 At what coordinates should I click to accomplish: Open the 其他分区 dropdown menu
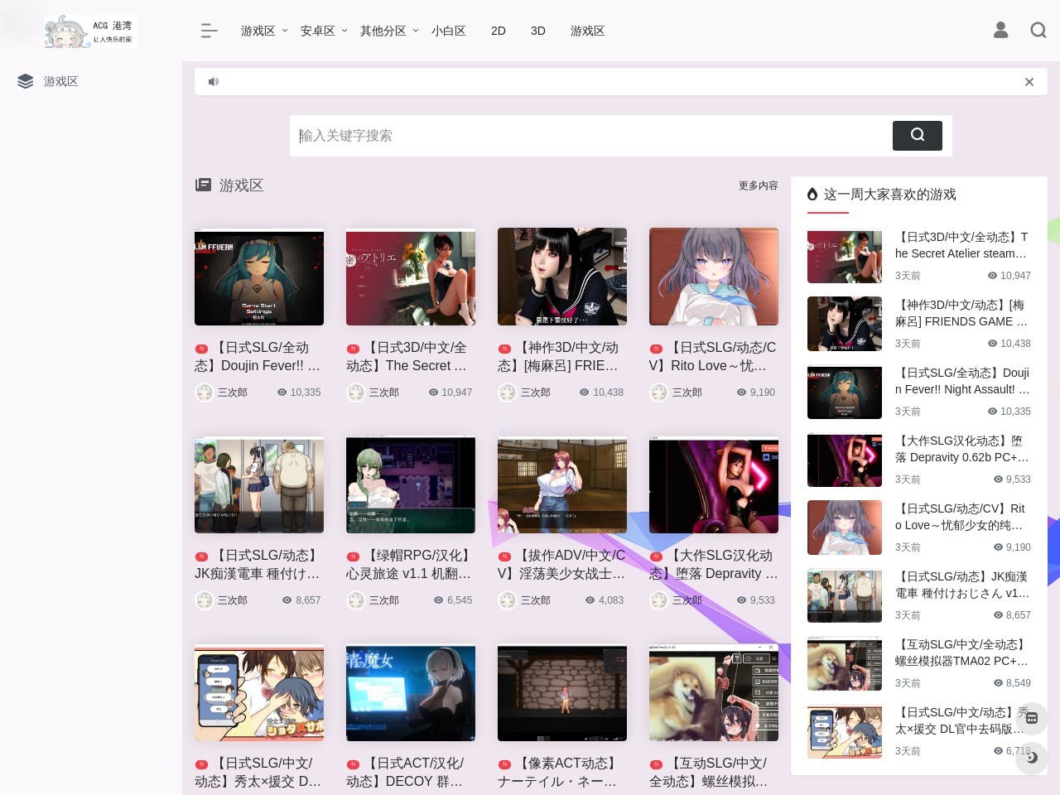[x=389, y=31]
